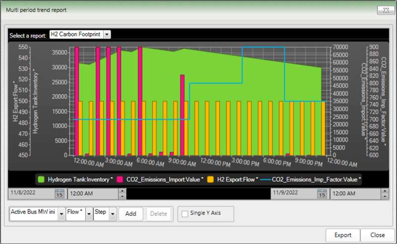Click the 70000 tick on right axis
Image resolution: width=397 pixels, height=244 pixels.
tap(340, 47)
